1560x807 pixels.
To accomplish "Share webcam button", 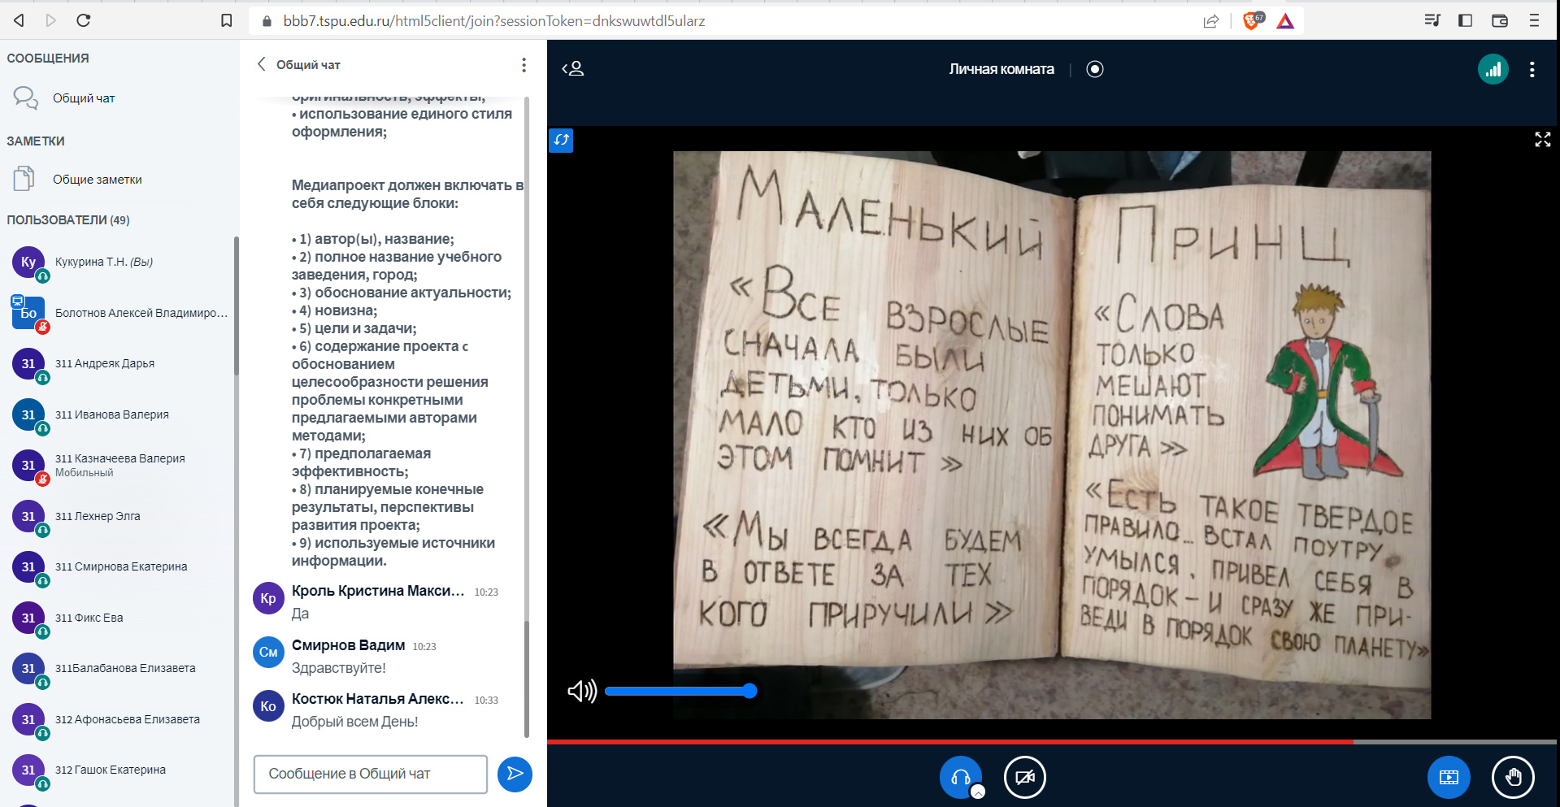I will pos(1024,777).
